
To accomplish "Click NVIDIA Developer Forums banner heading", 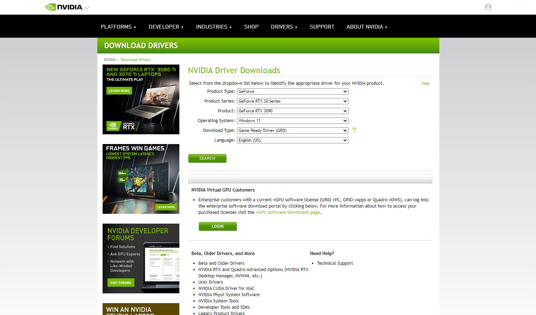I will click(x=138, y=234).
